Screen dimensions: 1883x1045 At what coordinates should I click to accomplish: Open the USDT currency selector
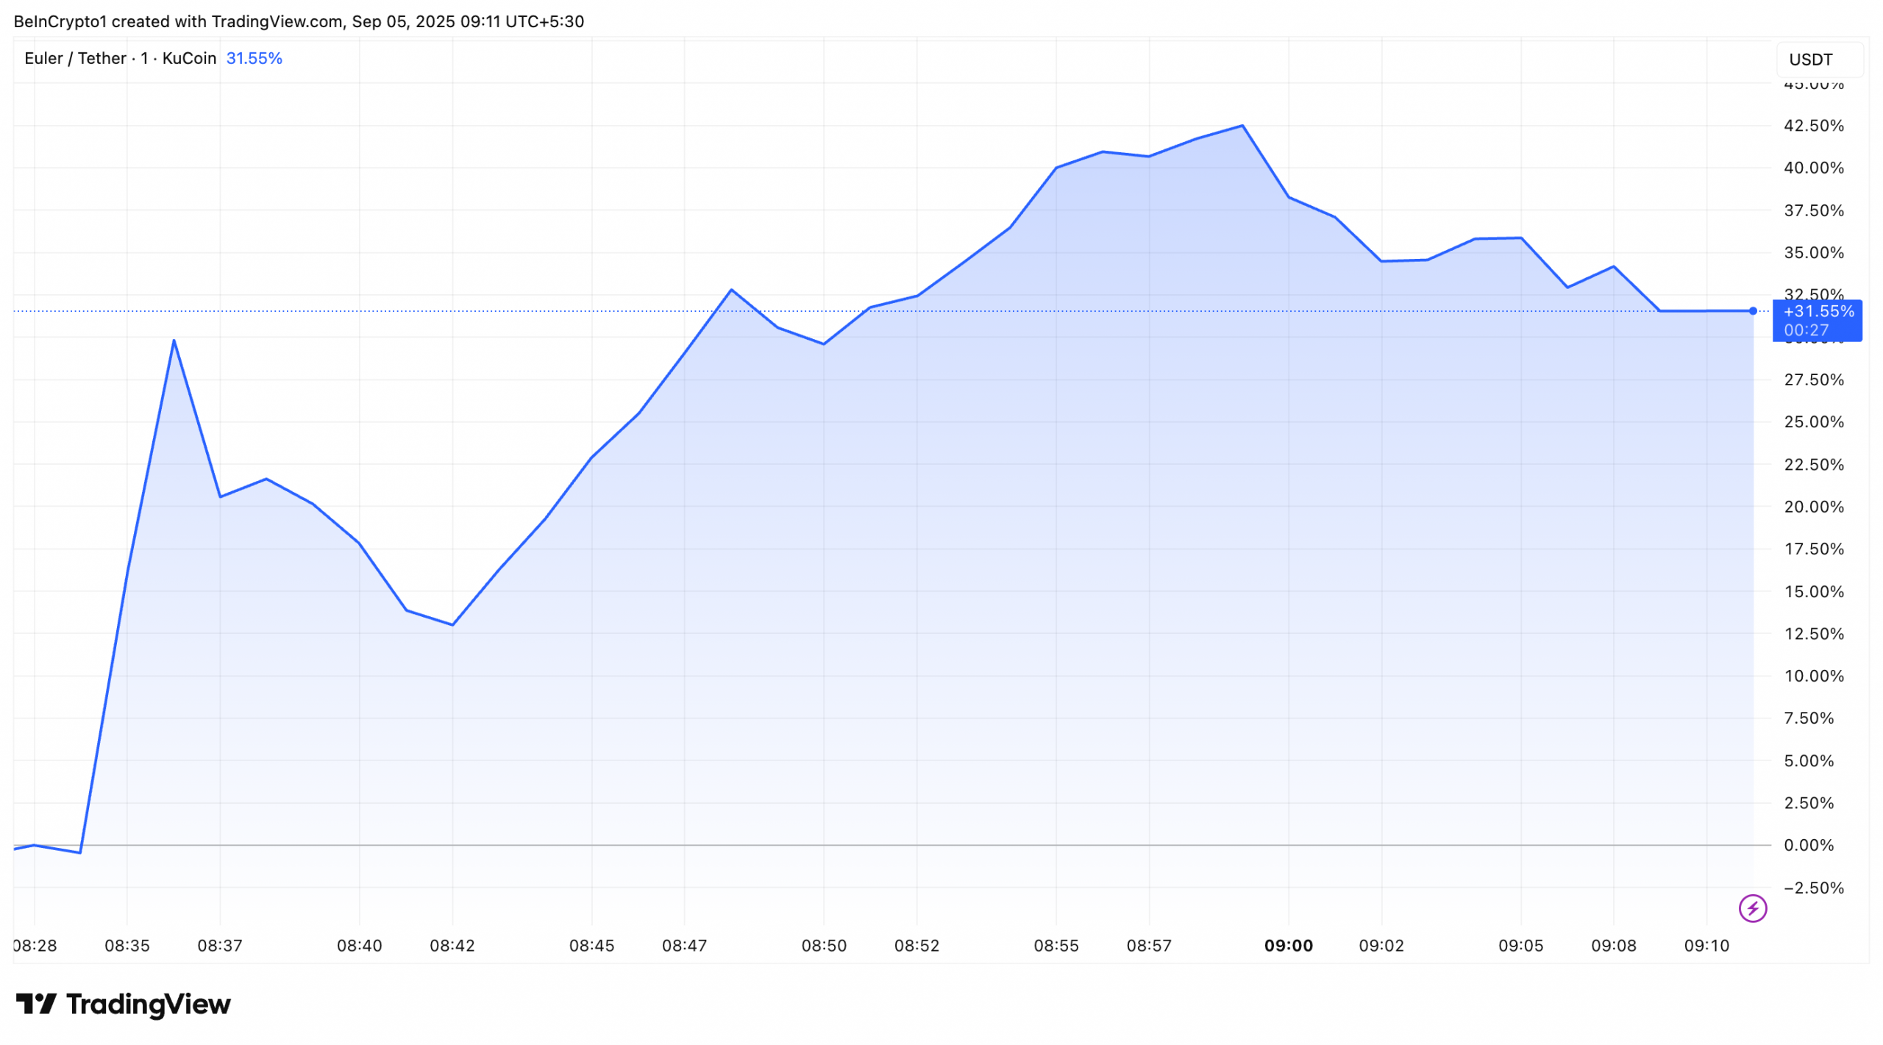tap(1819, 60)
